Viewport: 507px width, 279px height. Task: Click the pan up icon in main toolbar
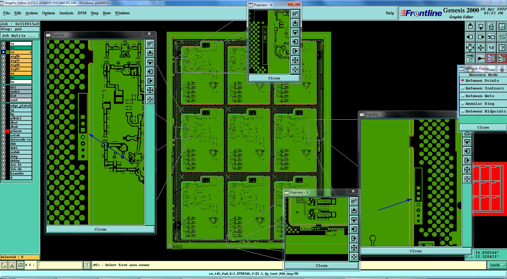pos(470,26)
